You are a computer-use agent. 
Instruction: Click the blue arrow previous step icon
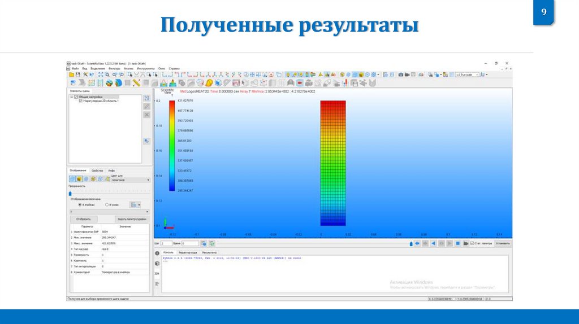click(x=417, y=243)
